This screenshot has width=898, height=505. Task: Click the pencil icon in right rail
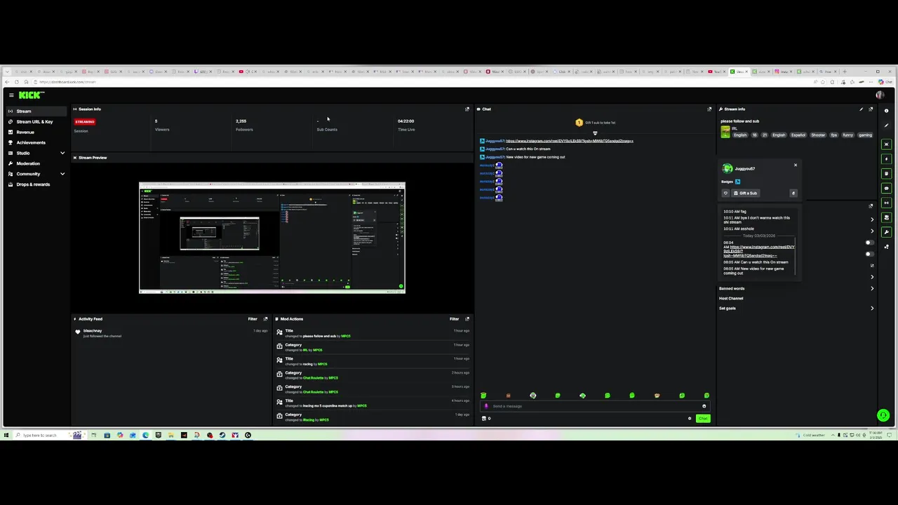click(886, 126)
